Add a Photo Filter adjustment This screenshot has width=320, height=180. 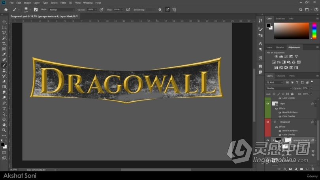coord(289,62)
